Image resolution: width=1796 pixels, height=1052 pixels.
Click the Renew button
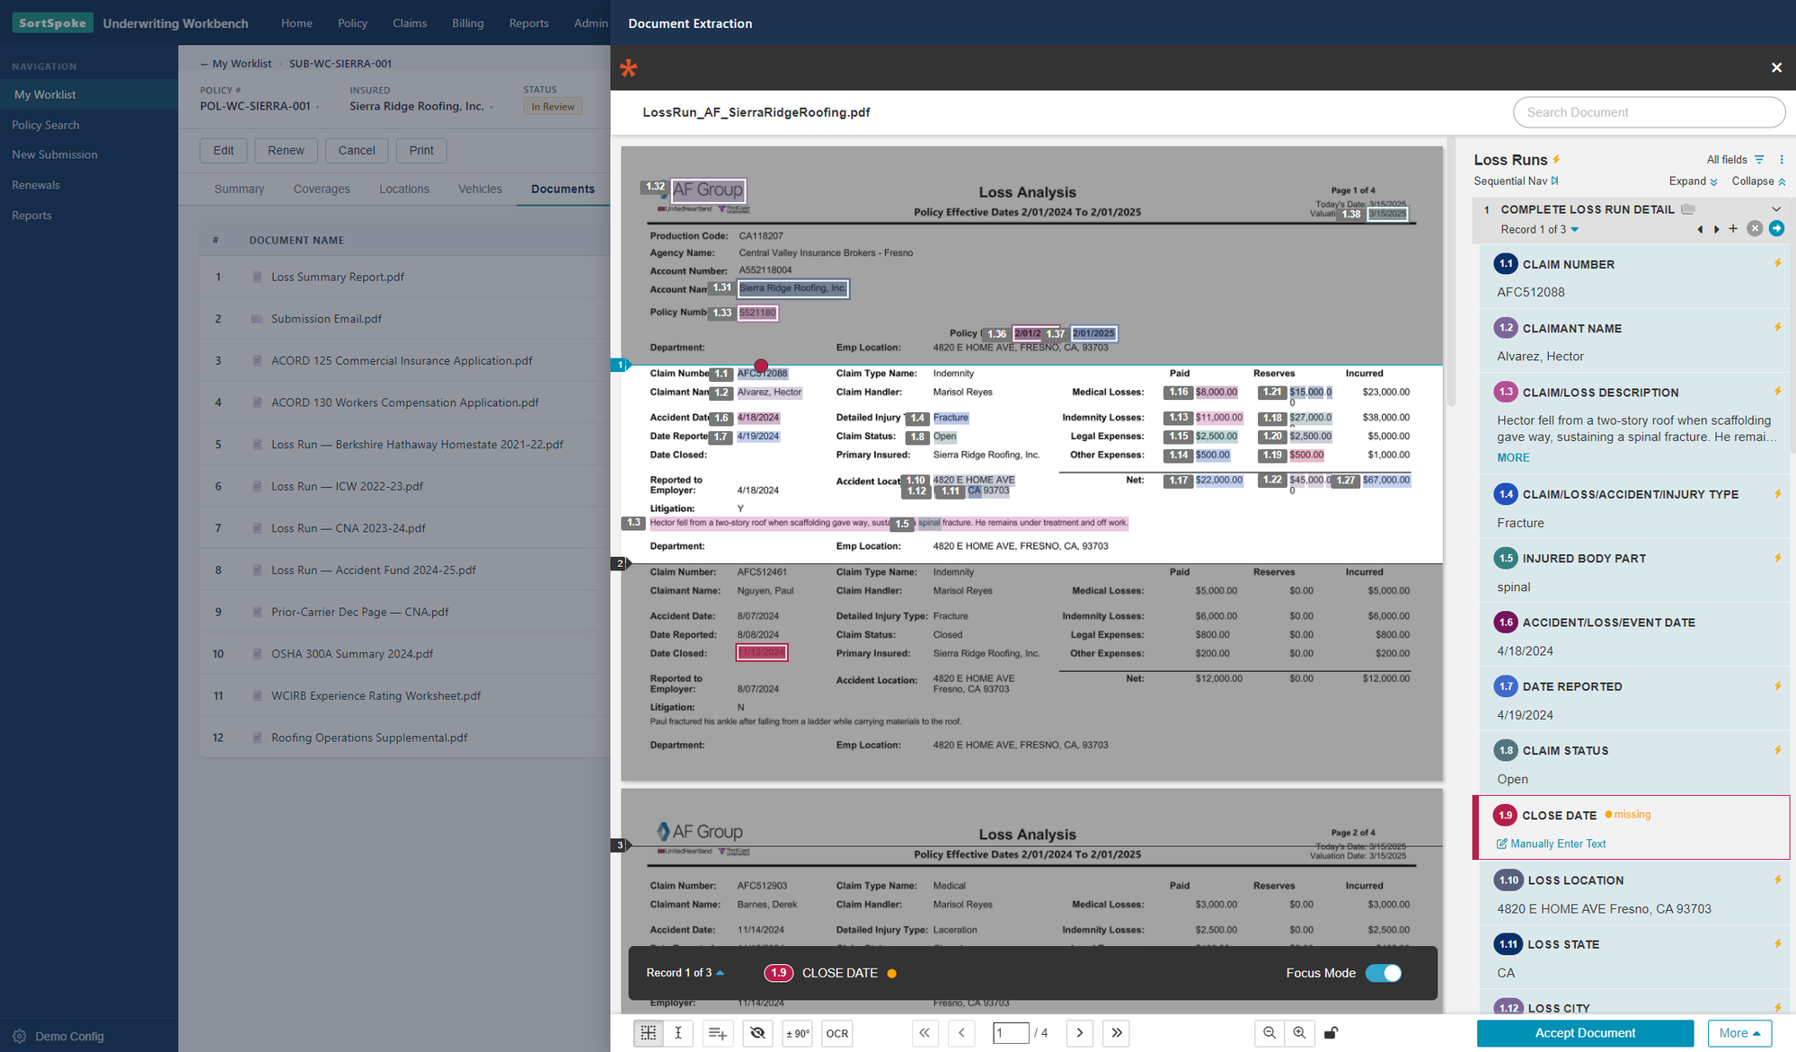pyautogui.click(x=286, y=151)
